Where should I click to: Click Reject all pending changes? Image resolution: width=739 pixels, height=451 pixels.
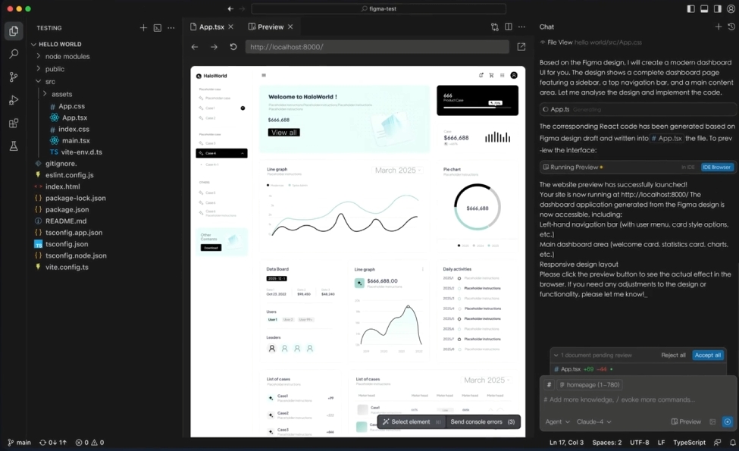673,355
